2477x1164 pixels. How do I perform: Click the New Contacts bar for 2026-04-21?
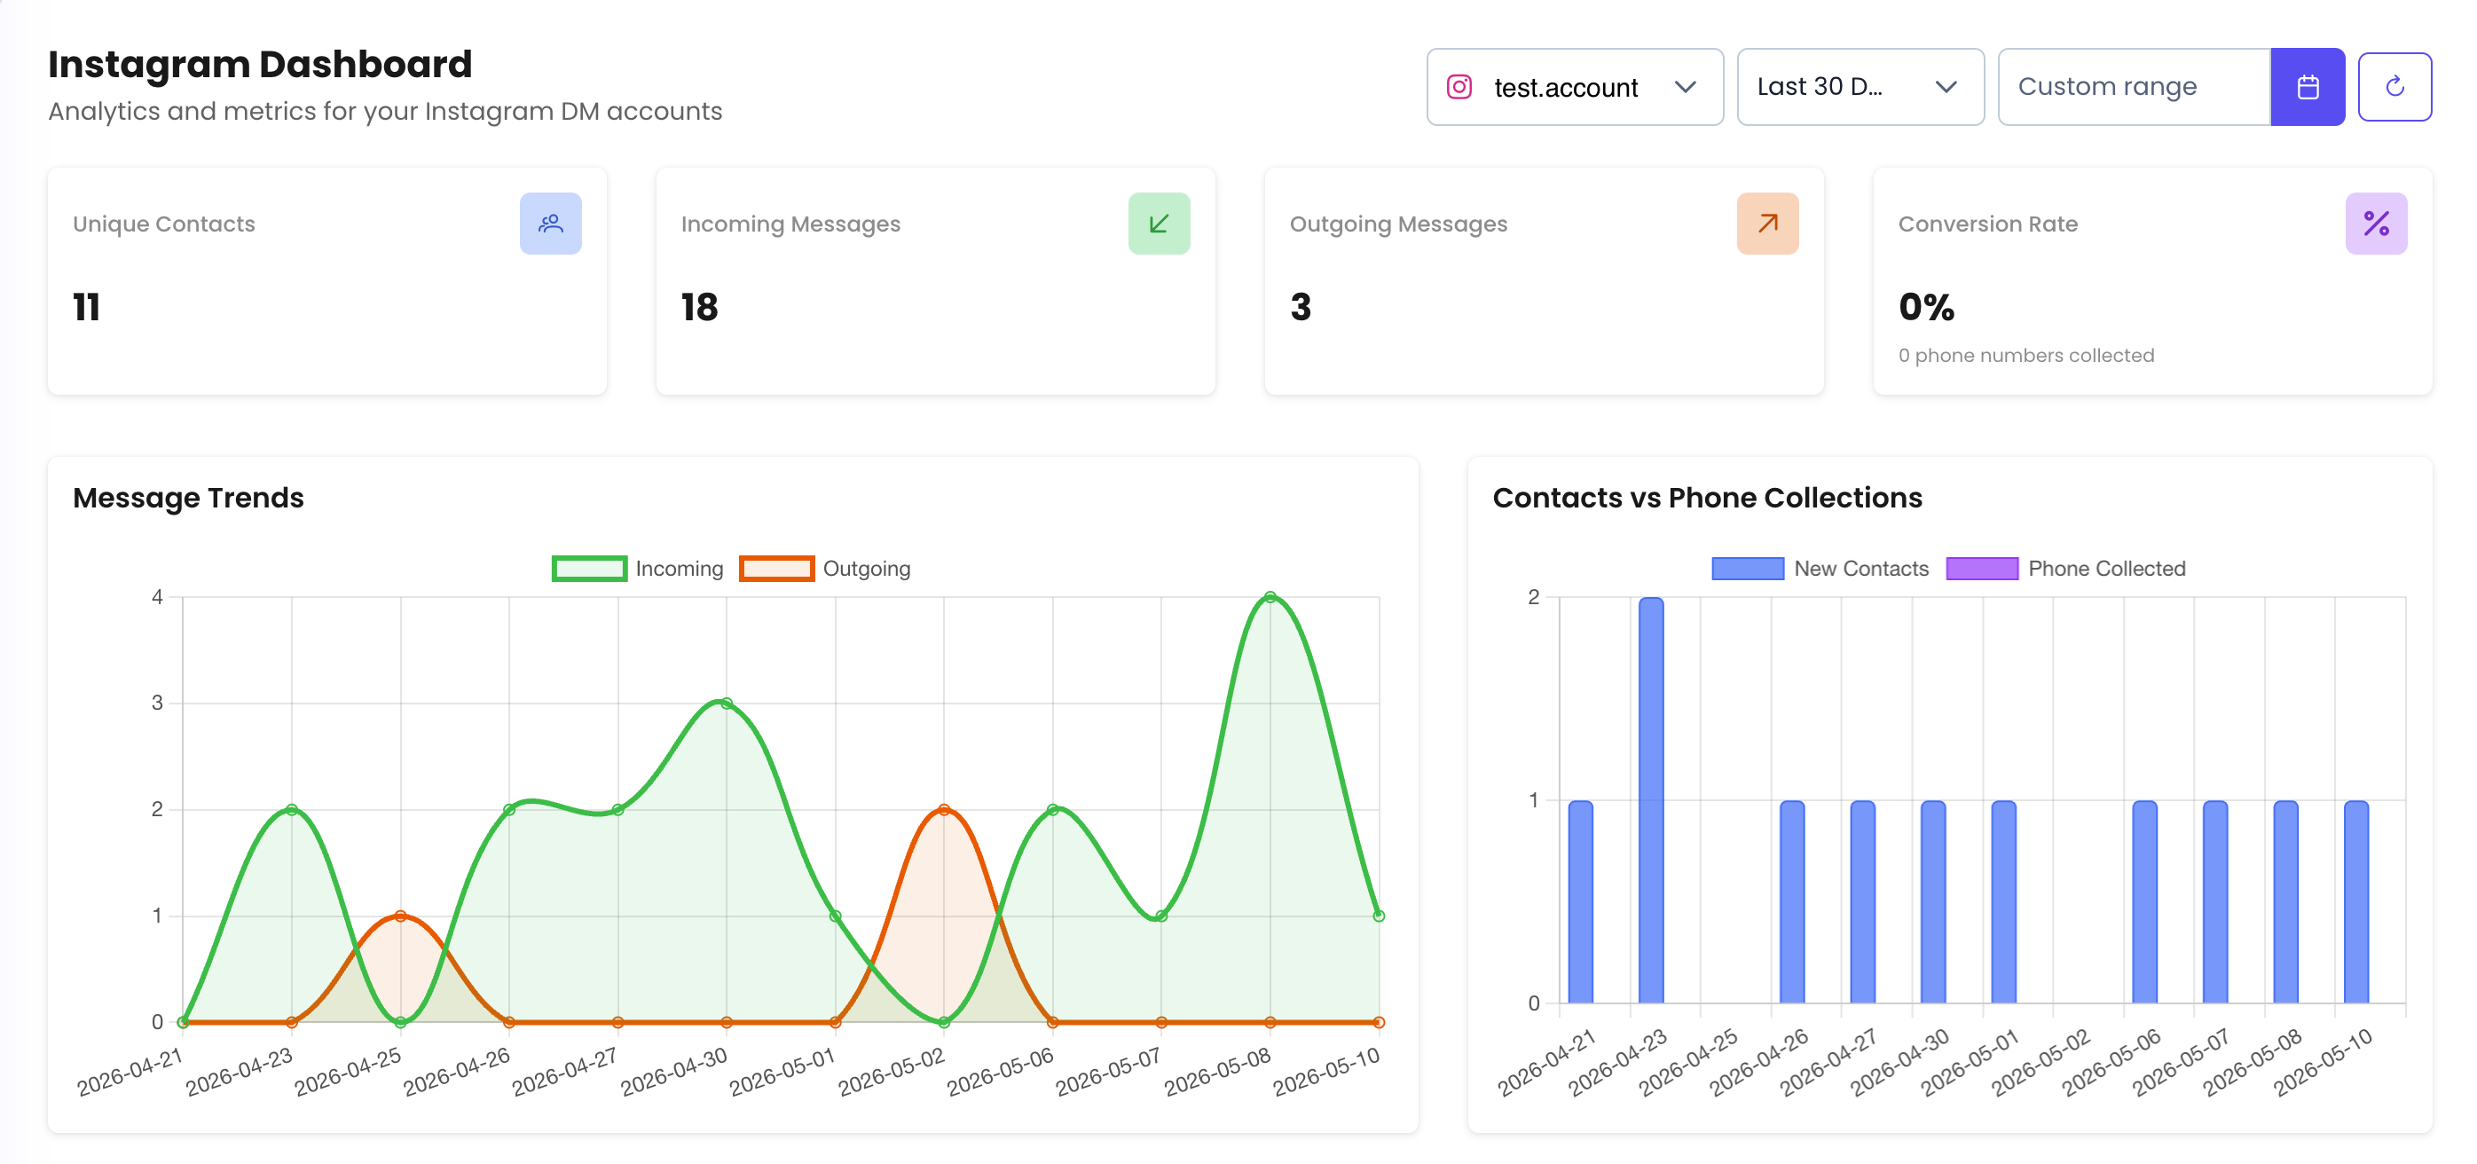tap(1580, 902)
